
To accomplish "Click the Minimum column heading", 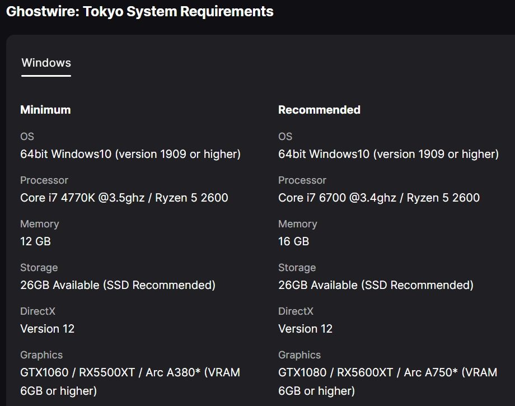I will point(45,110).
